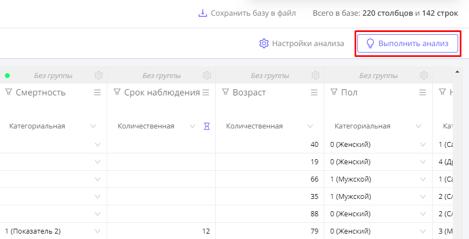469x239 pixels.
Task: Click the hourglass icon in Срок наблюдения column
Action: click(206, 126)
